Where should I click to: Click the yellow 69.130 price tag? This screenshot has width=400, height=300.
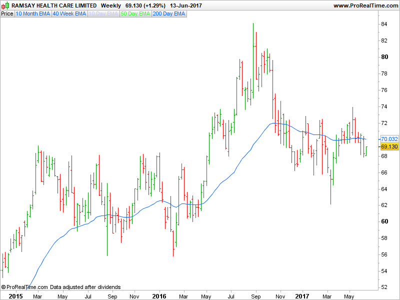tap(389, 146)
